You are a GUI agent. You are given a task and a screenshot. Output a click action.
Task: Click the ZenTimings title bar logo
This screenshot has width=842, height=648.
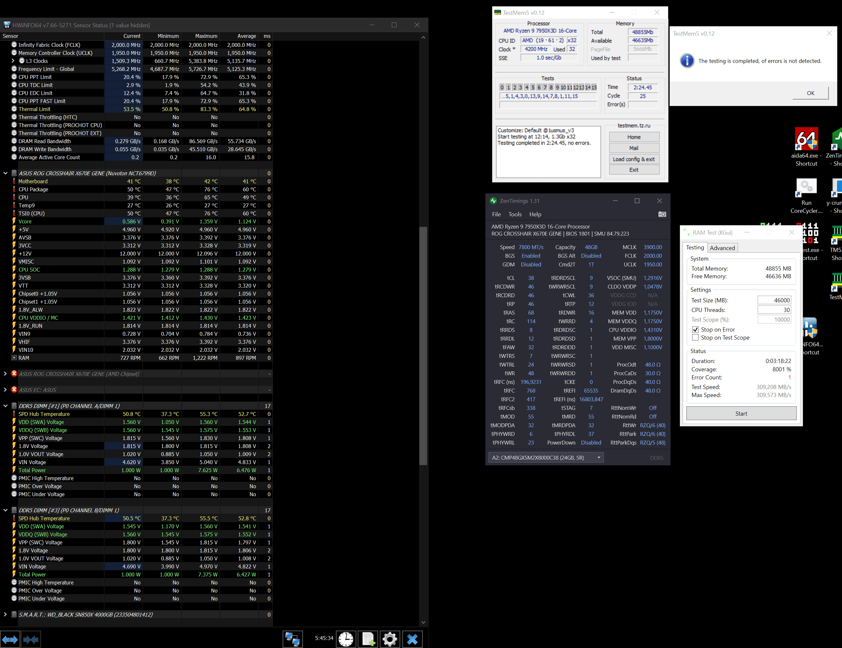click(493, 201)
